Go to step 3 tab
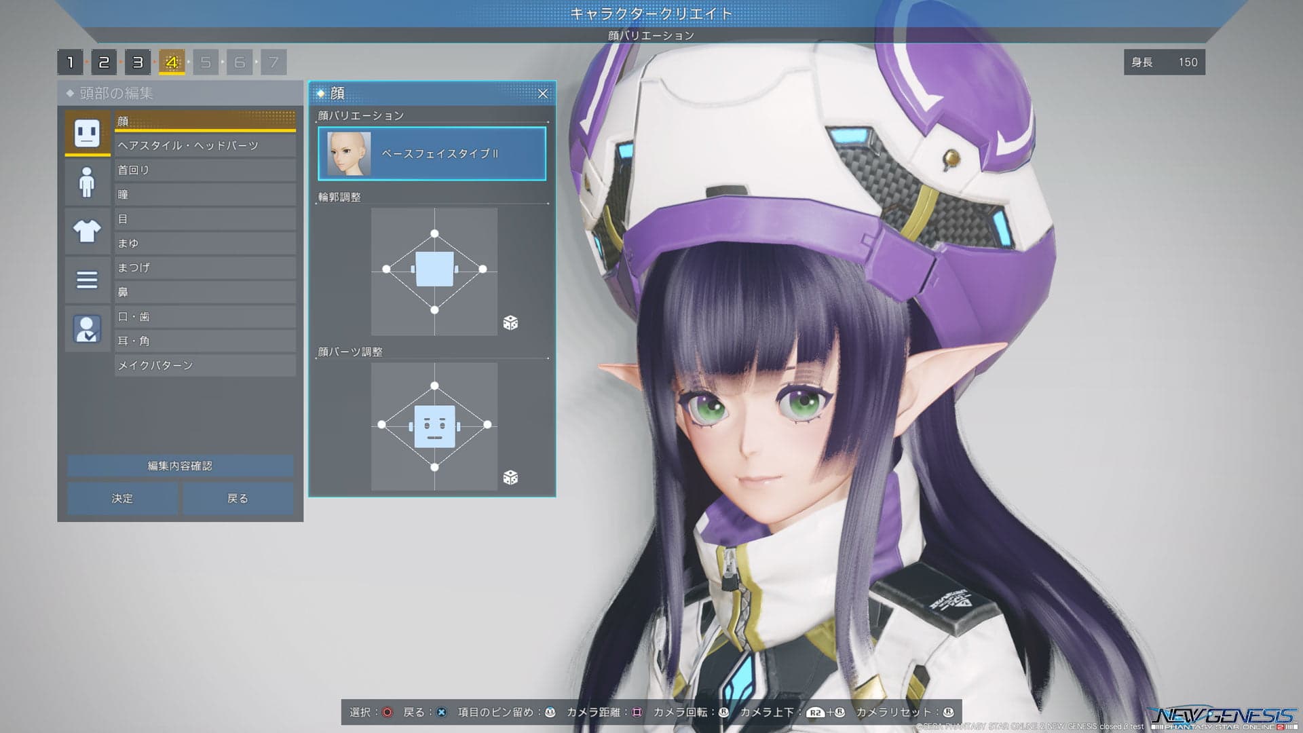 138,62
